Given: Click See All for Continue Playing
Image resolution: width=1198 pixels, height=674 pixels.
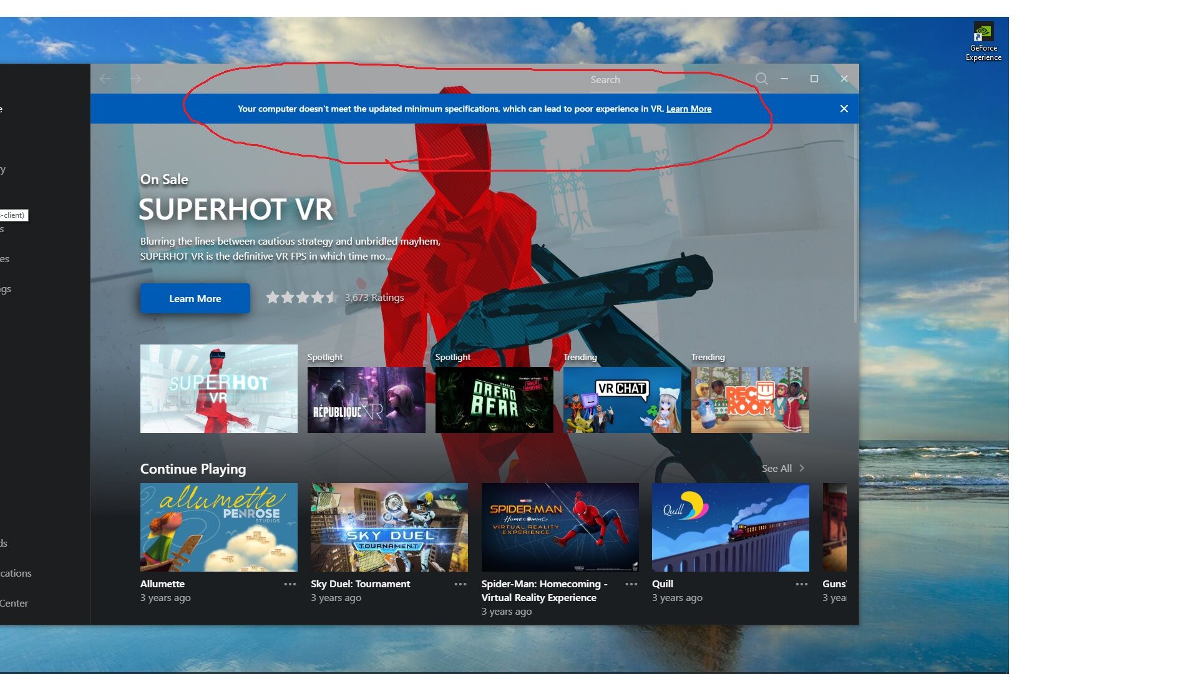Looking at the screenshot, I should (776, 469).
